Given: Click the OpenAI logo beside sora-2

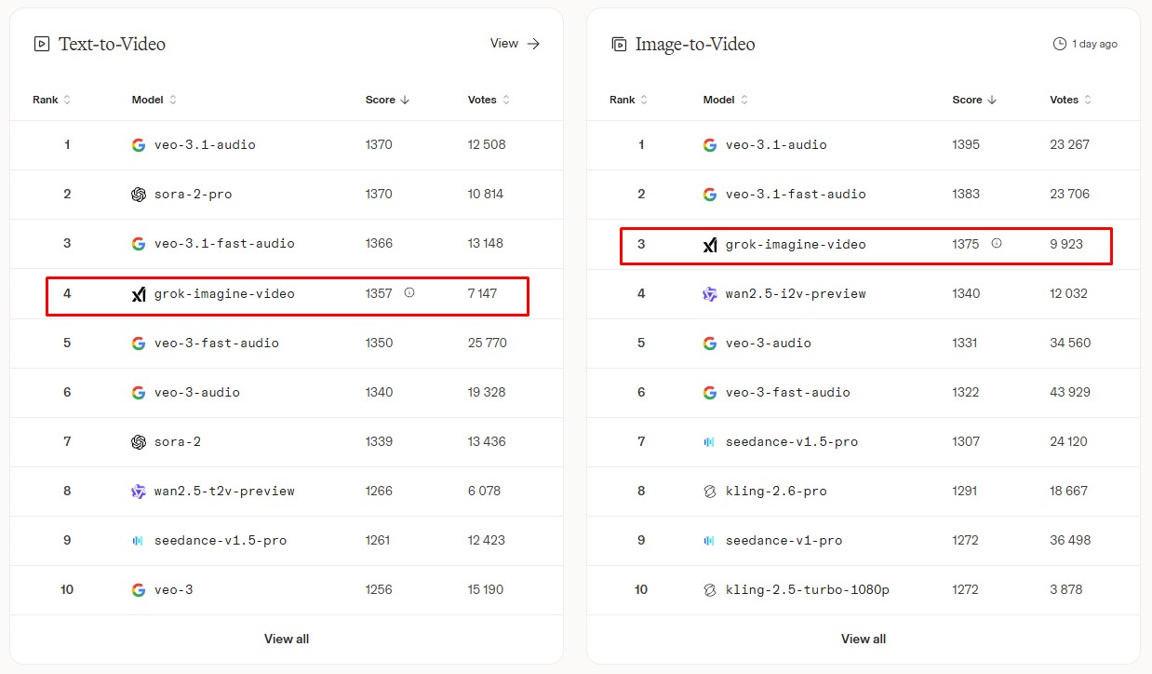Looking at the screenshot, I should 139,442.
